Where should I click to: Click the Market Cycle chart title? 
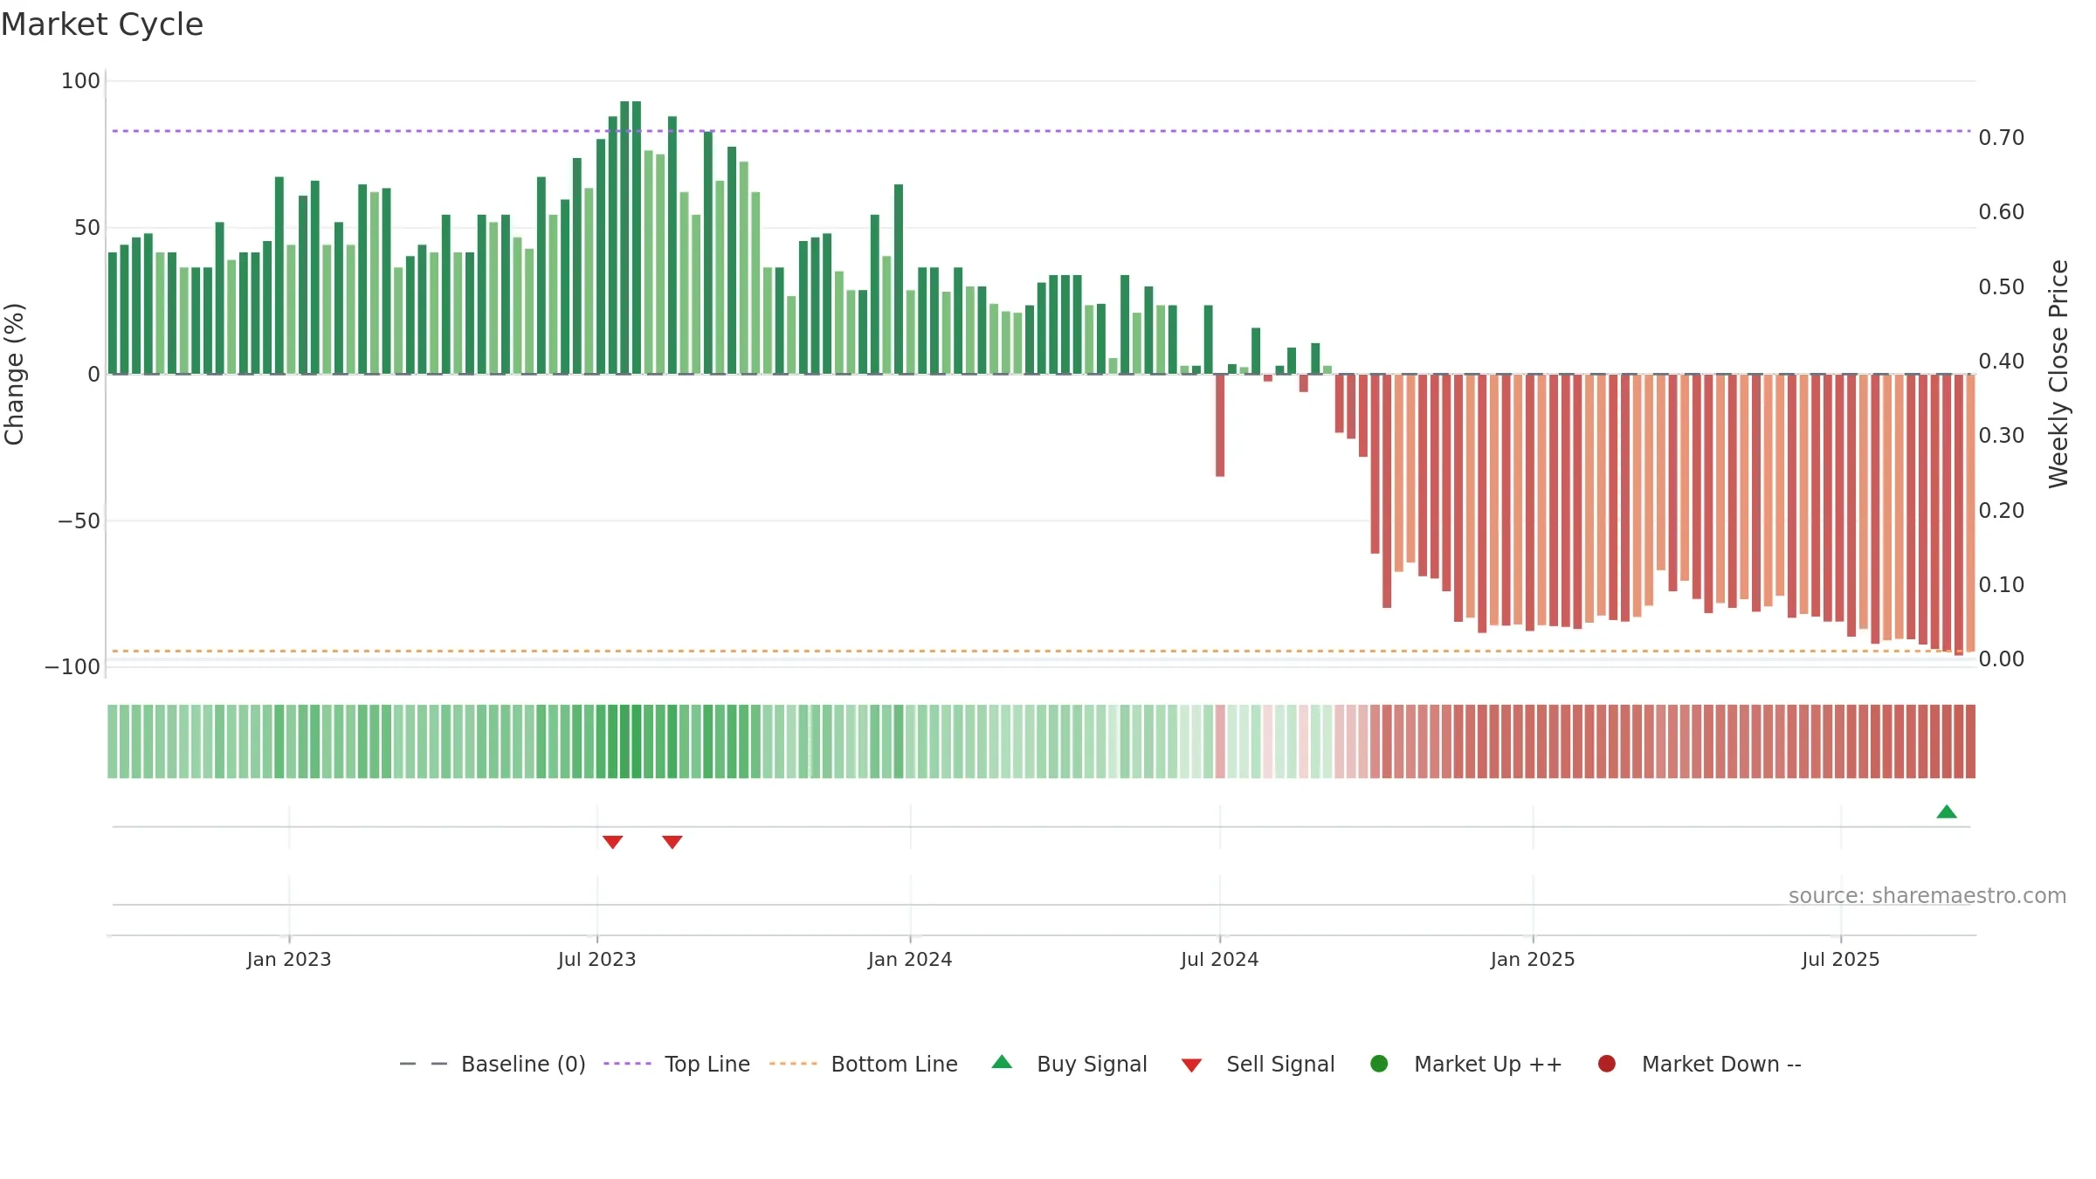pyautogui.click(x=102, y=24)
